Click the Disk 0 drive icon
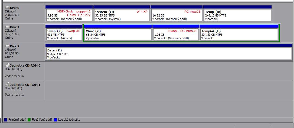Image resolution: width=294 pixels, height=128 pixels. (x=8, y=8)
